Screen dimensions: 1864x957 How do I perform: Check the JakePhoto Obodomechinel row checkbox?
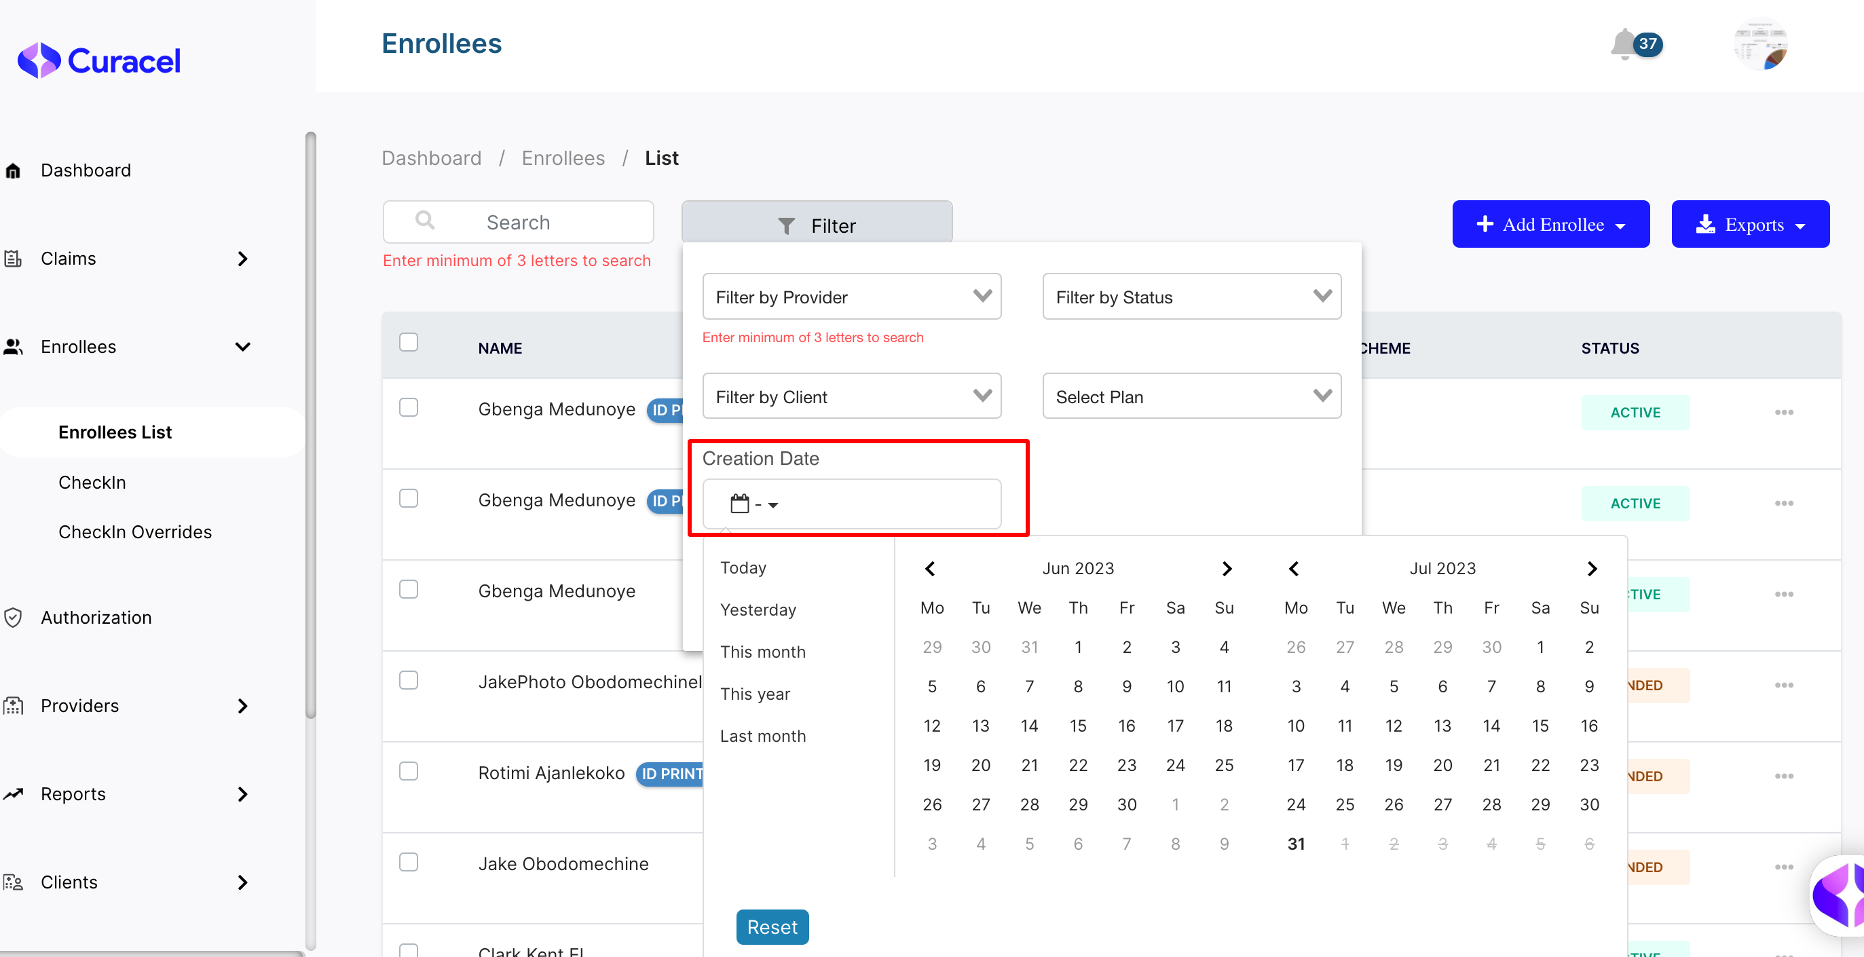coord(409,680)
